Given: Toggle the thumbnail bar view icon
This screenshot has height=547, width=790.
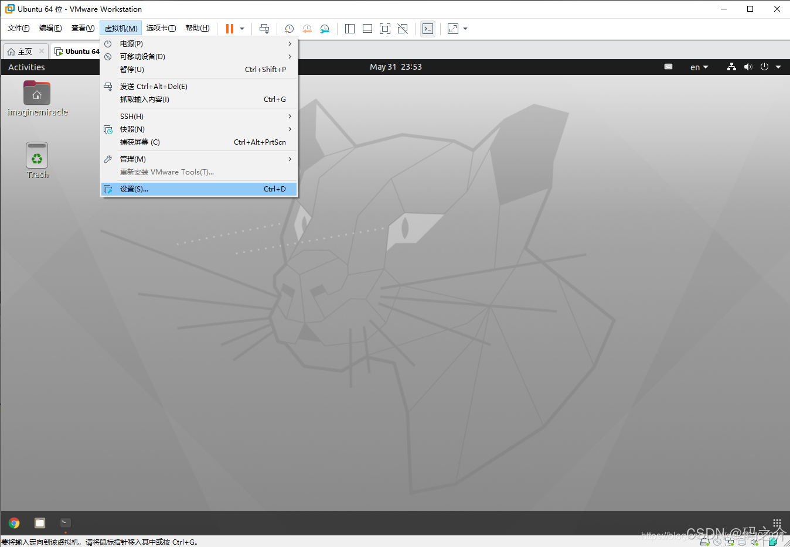Looking at the screenshot, I should click(x=367, y=29).
